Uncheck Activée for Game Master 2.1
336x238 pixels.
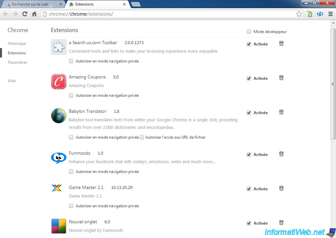point(249,189)
